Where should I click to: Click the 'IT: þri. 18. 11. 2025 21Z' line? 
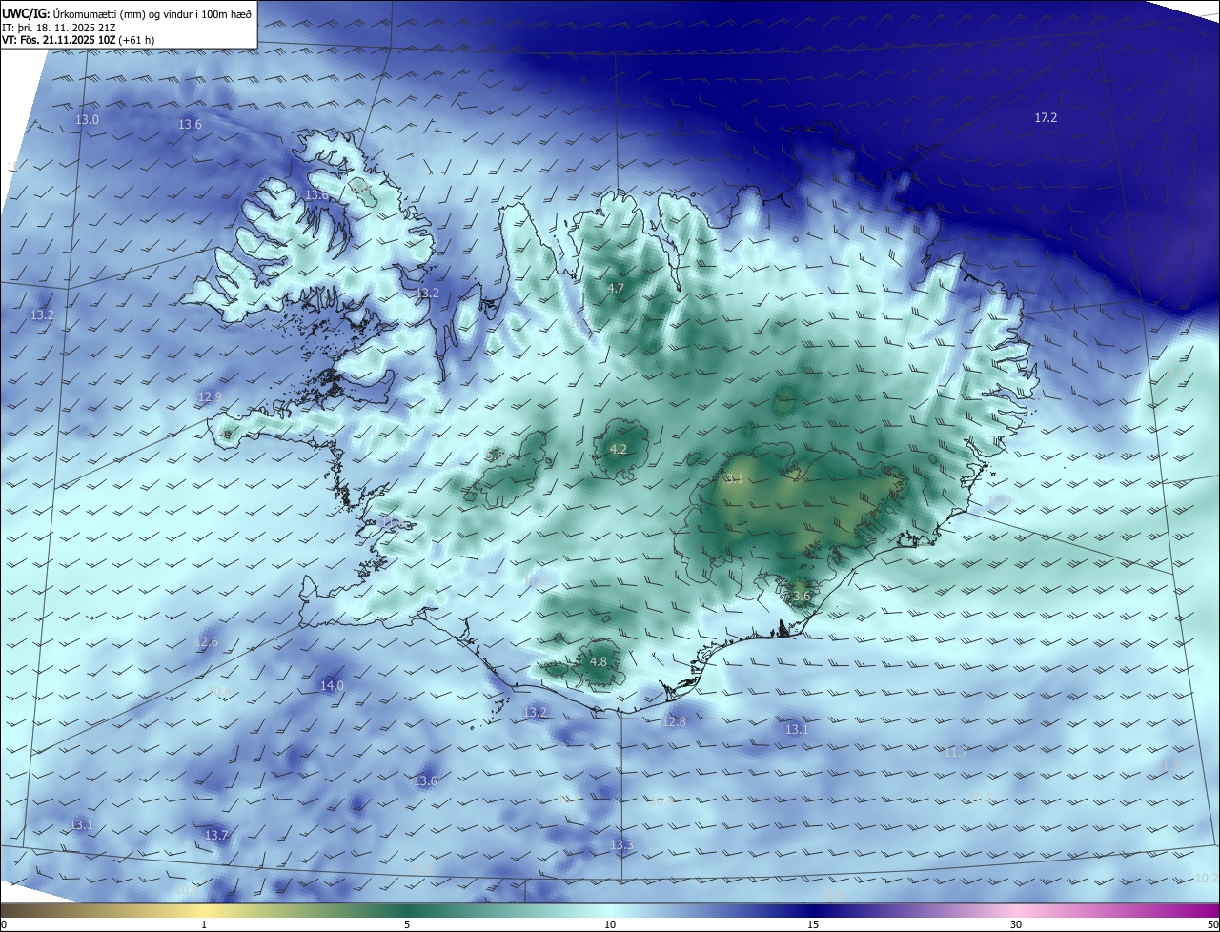tap(59, 28)
